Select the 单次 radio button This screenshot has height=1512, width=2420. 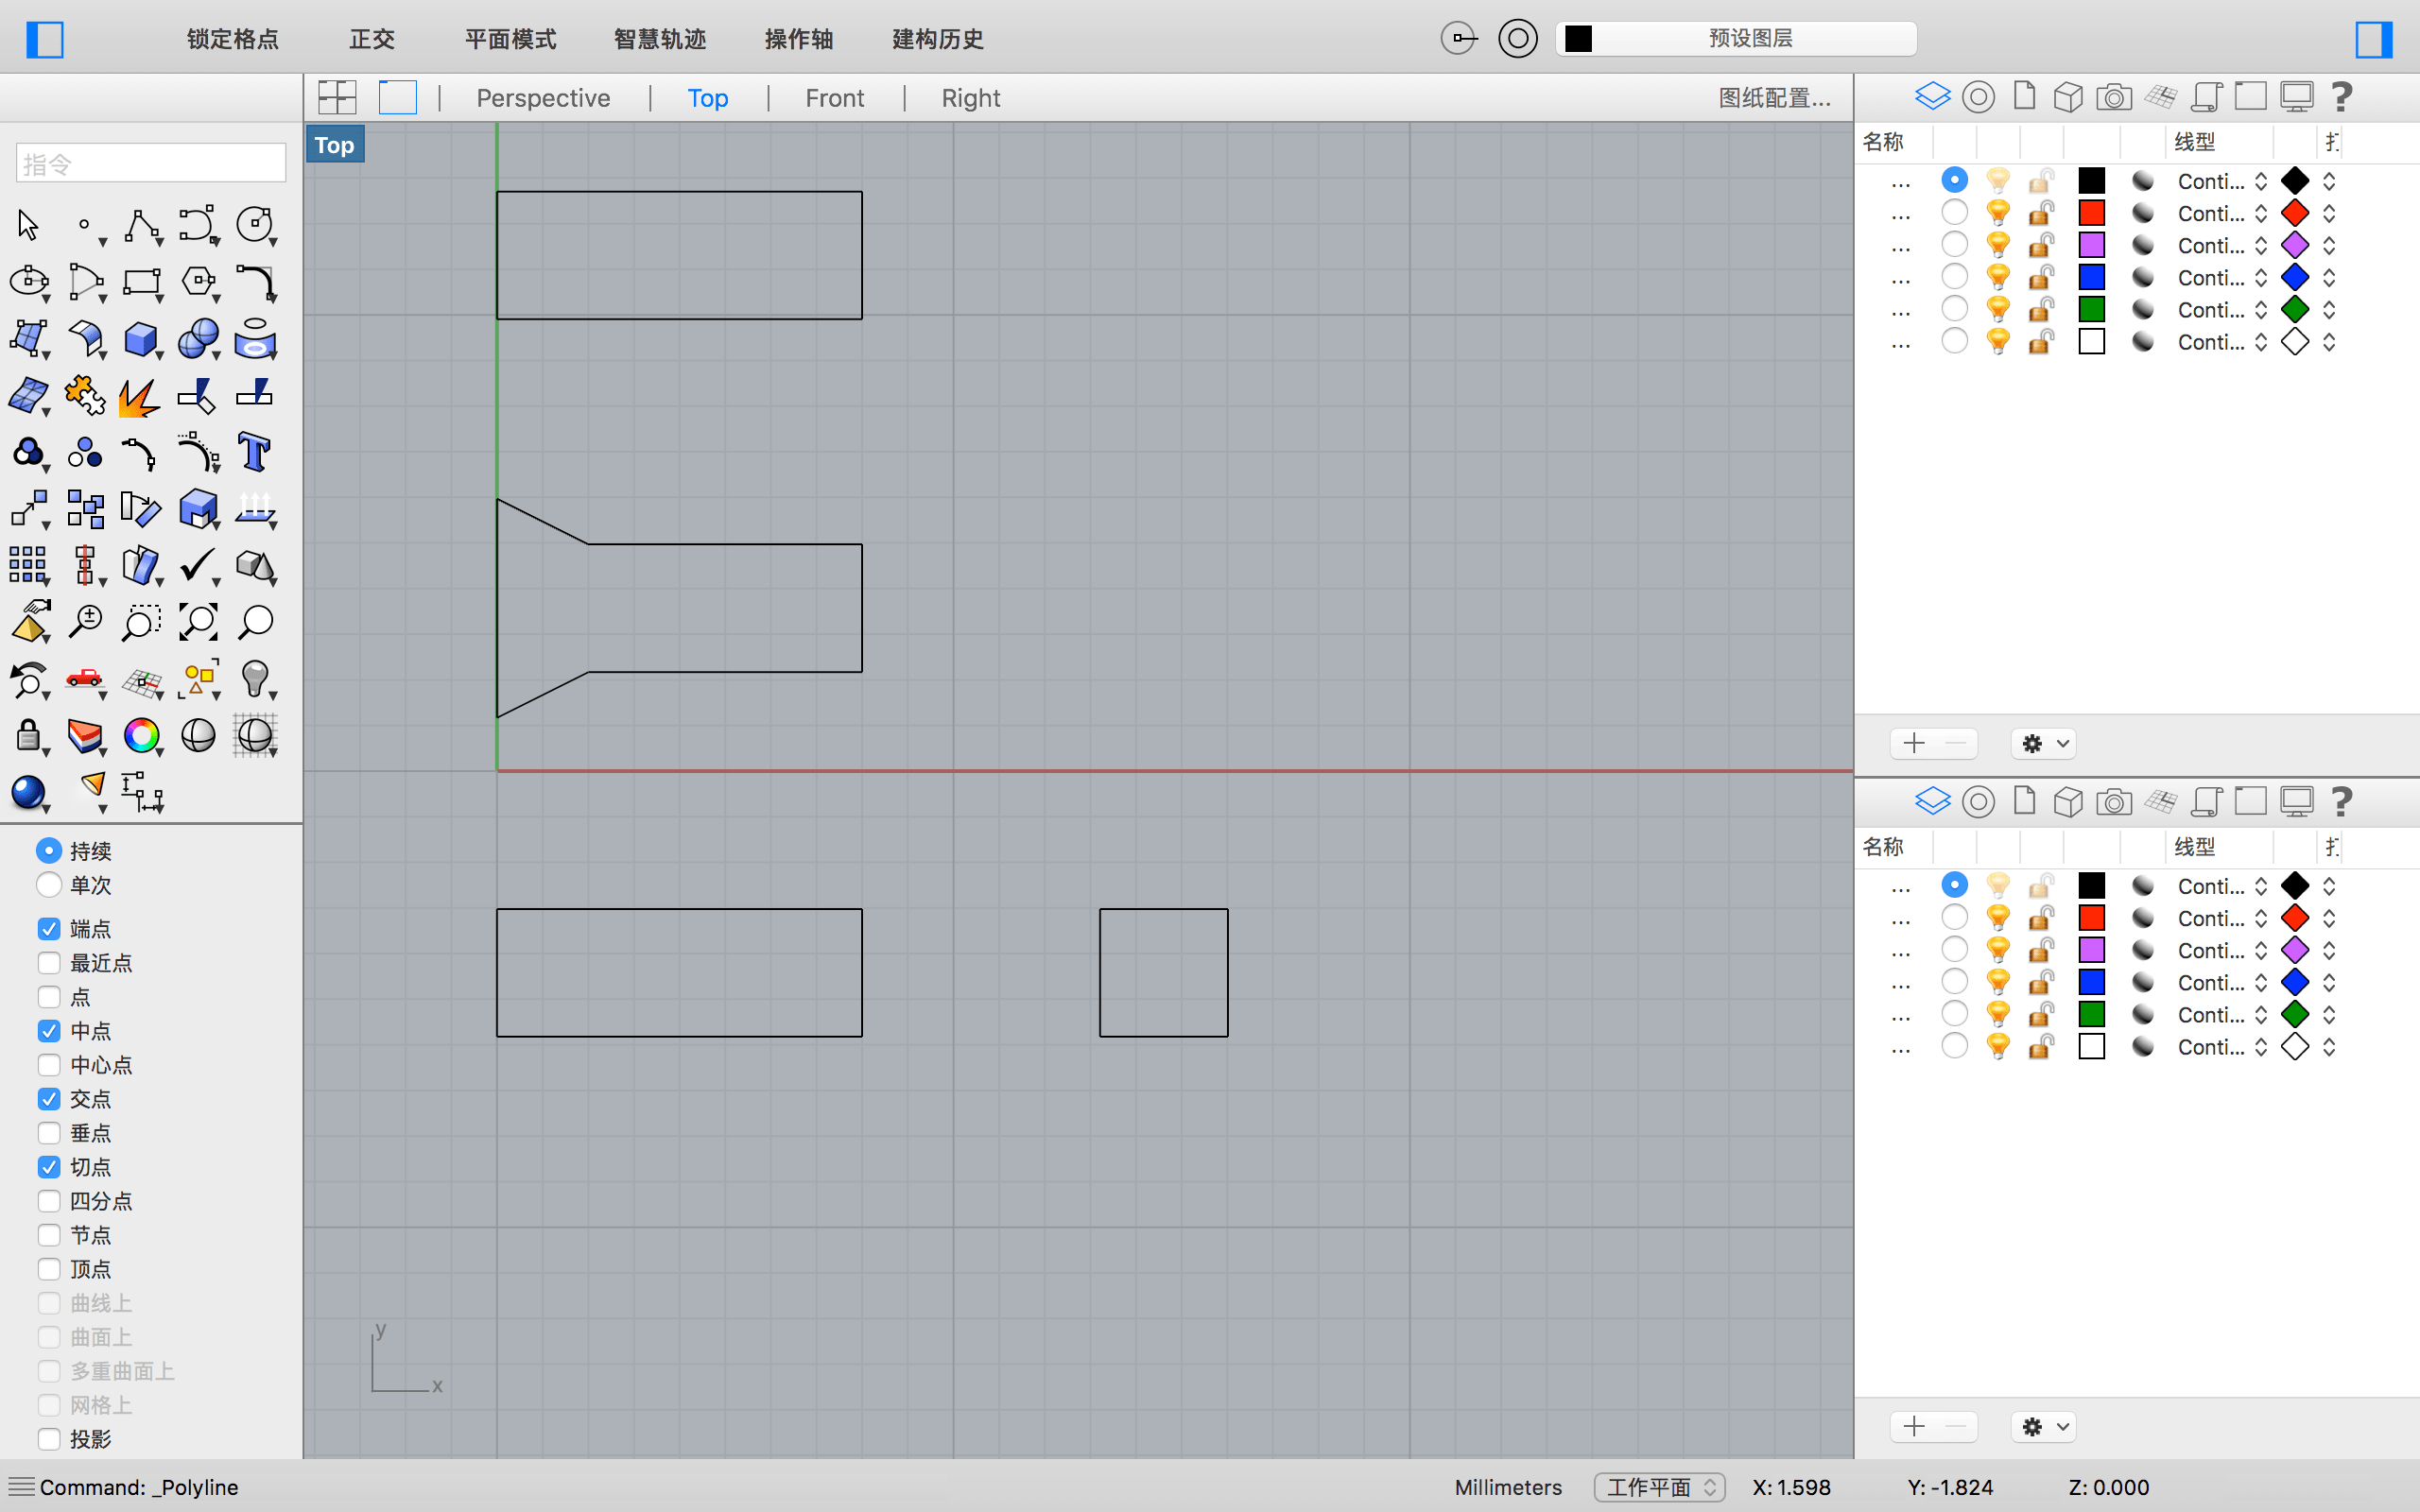point(49,885)
